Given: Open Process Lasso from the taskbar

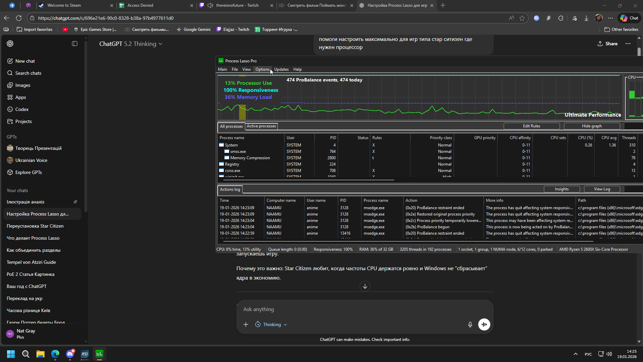Looking at the screenshot, I should (99, 354).
